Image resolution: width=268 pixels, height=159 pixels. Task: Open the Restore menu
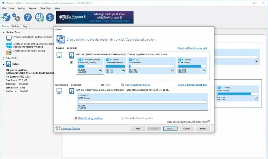(x=32, y=8)
